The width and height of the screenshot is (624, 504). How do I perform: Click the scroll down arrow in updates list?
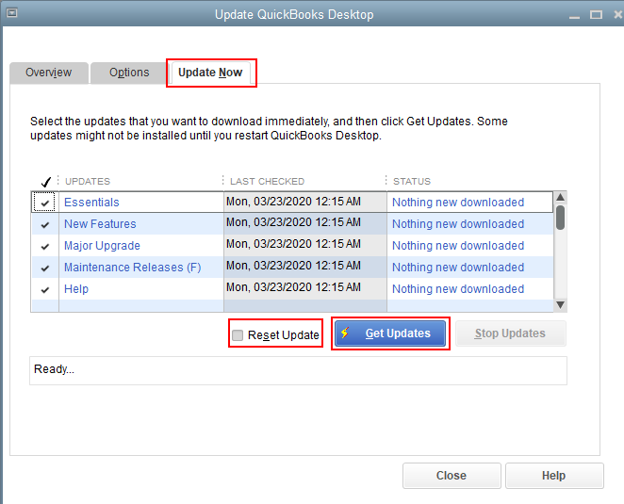point(560,305)
